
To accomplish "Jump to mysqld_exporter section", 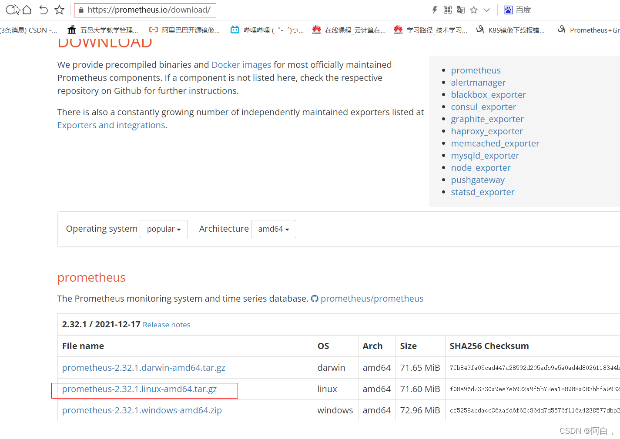I will tap(485, 156).
